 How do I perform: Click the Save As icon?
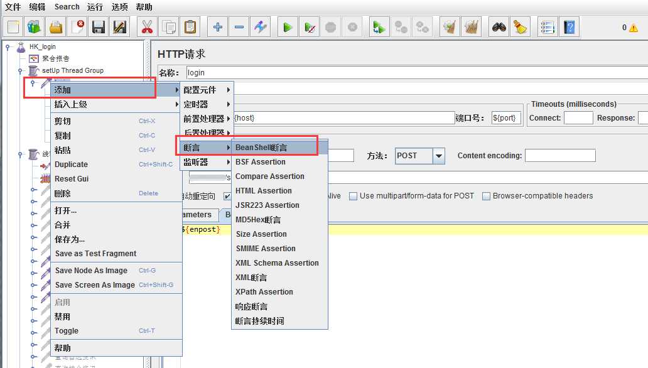click(x=120, y=27)
